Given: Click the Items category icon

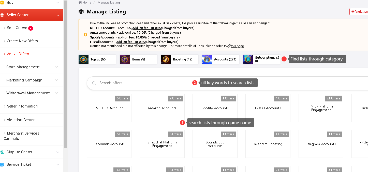Looking at the screenshot, I should coord(125,59).
